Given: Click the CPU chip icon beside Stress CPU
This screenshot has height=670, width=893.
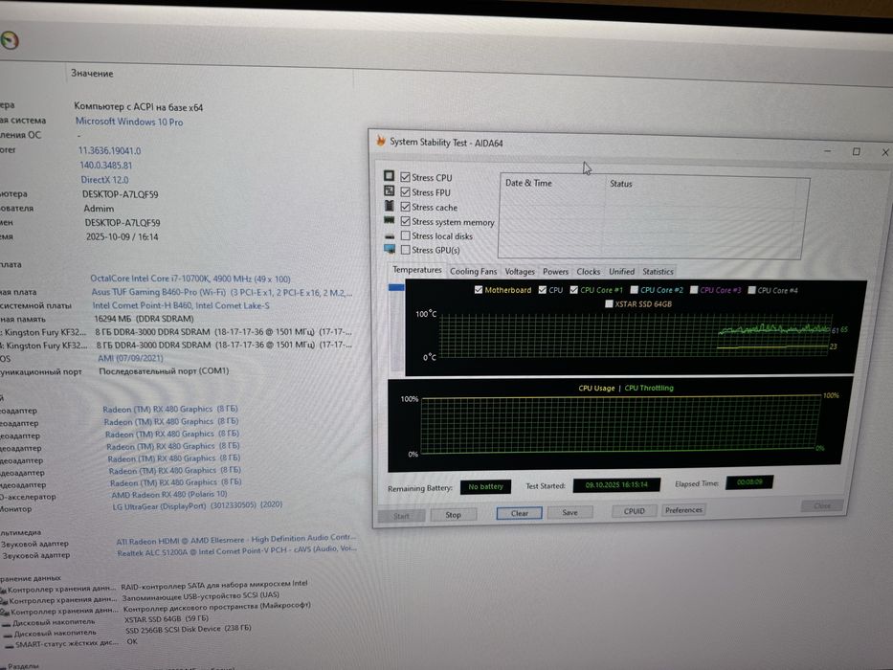Looking at the screenshot, I should pyautogui.click(x=389, y=176).
